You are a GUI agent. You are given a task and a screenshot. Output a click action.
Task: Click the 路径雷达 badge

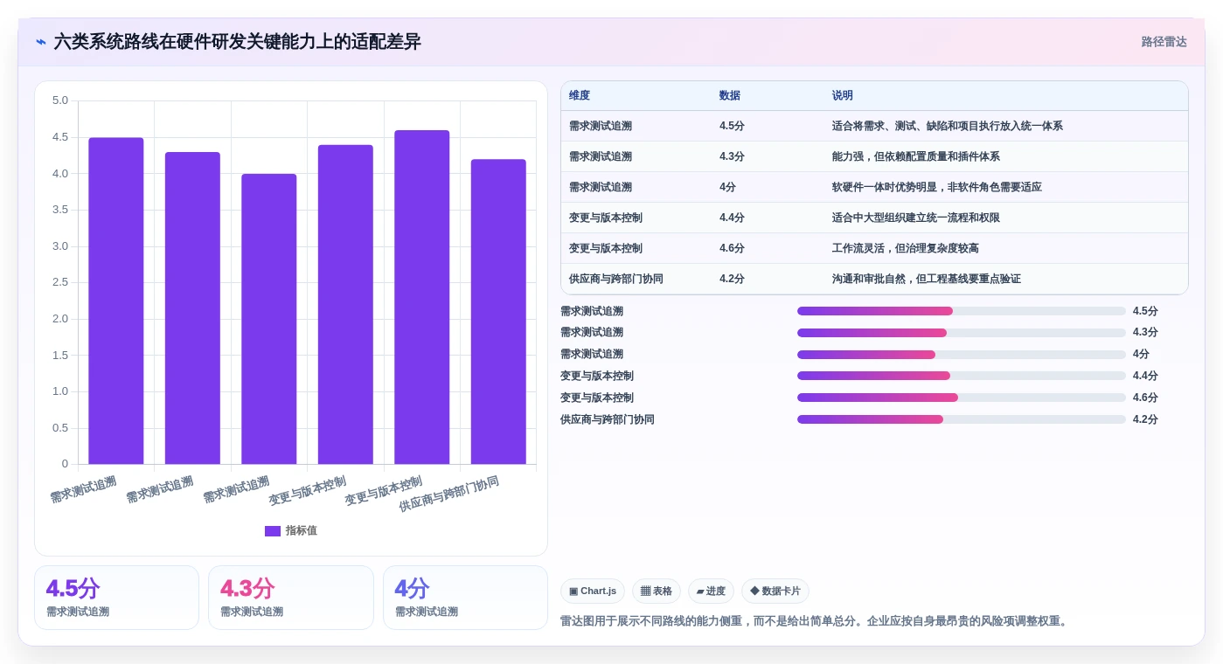pos(1164,42)
